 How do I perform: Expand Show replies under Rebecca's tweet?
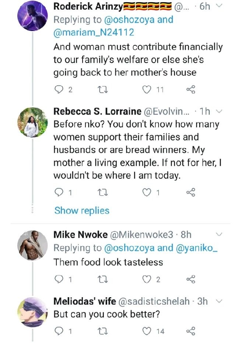(82, 211)
